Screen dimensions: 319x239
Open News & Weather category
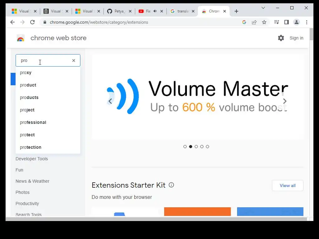point(32,181)
